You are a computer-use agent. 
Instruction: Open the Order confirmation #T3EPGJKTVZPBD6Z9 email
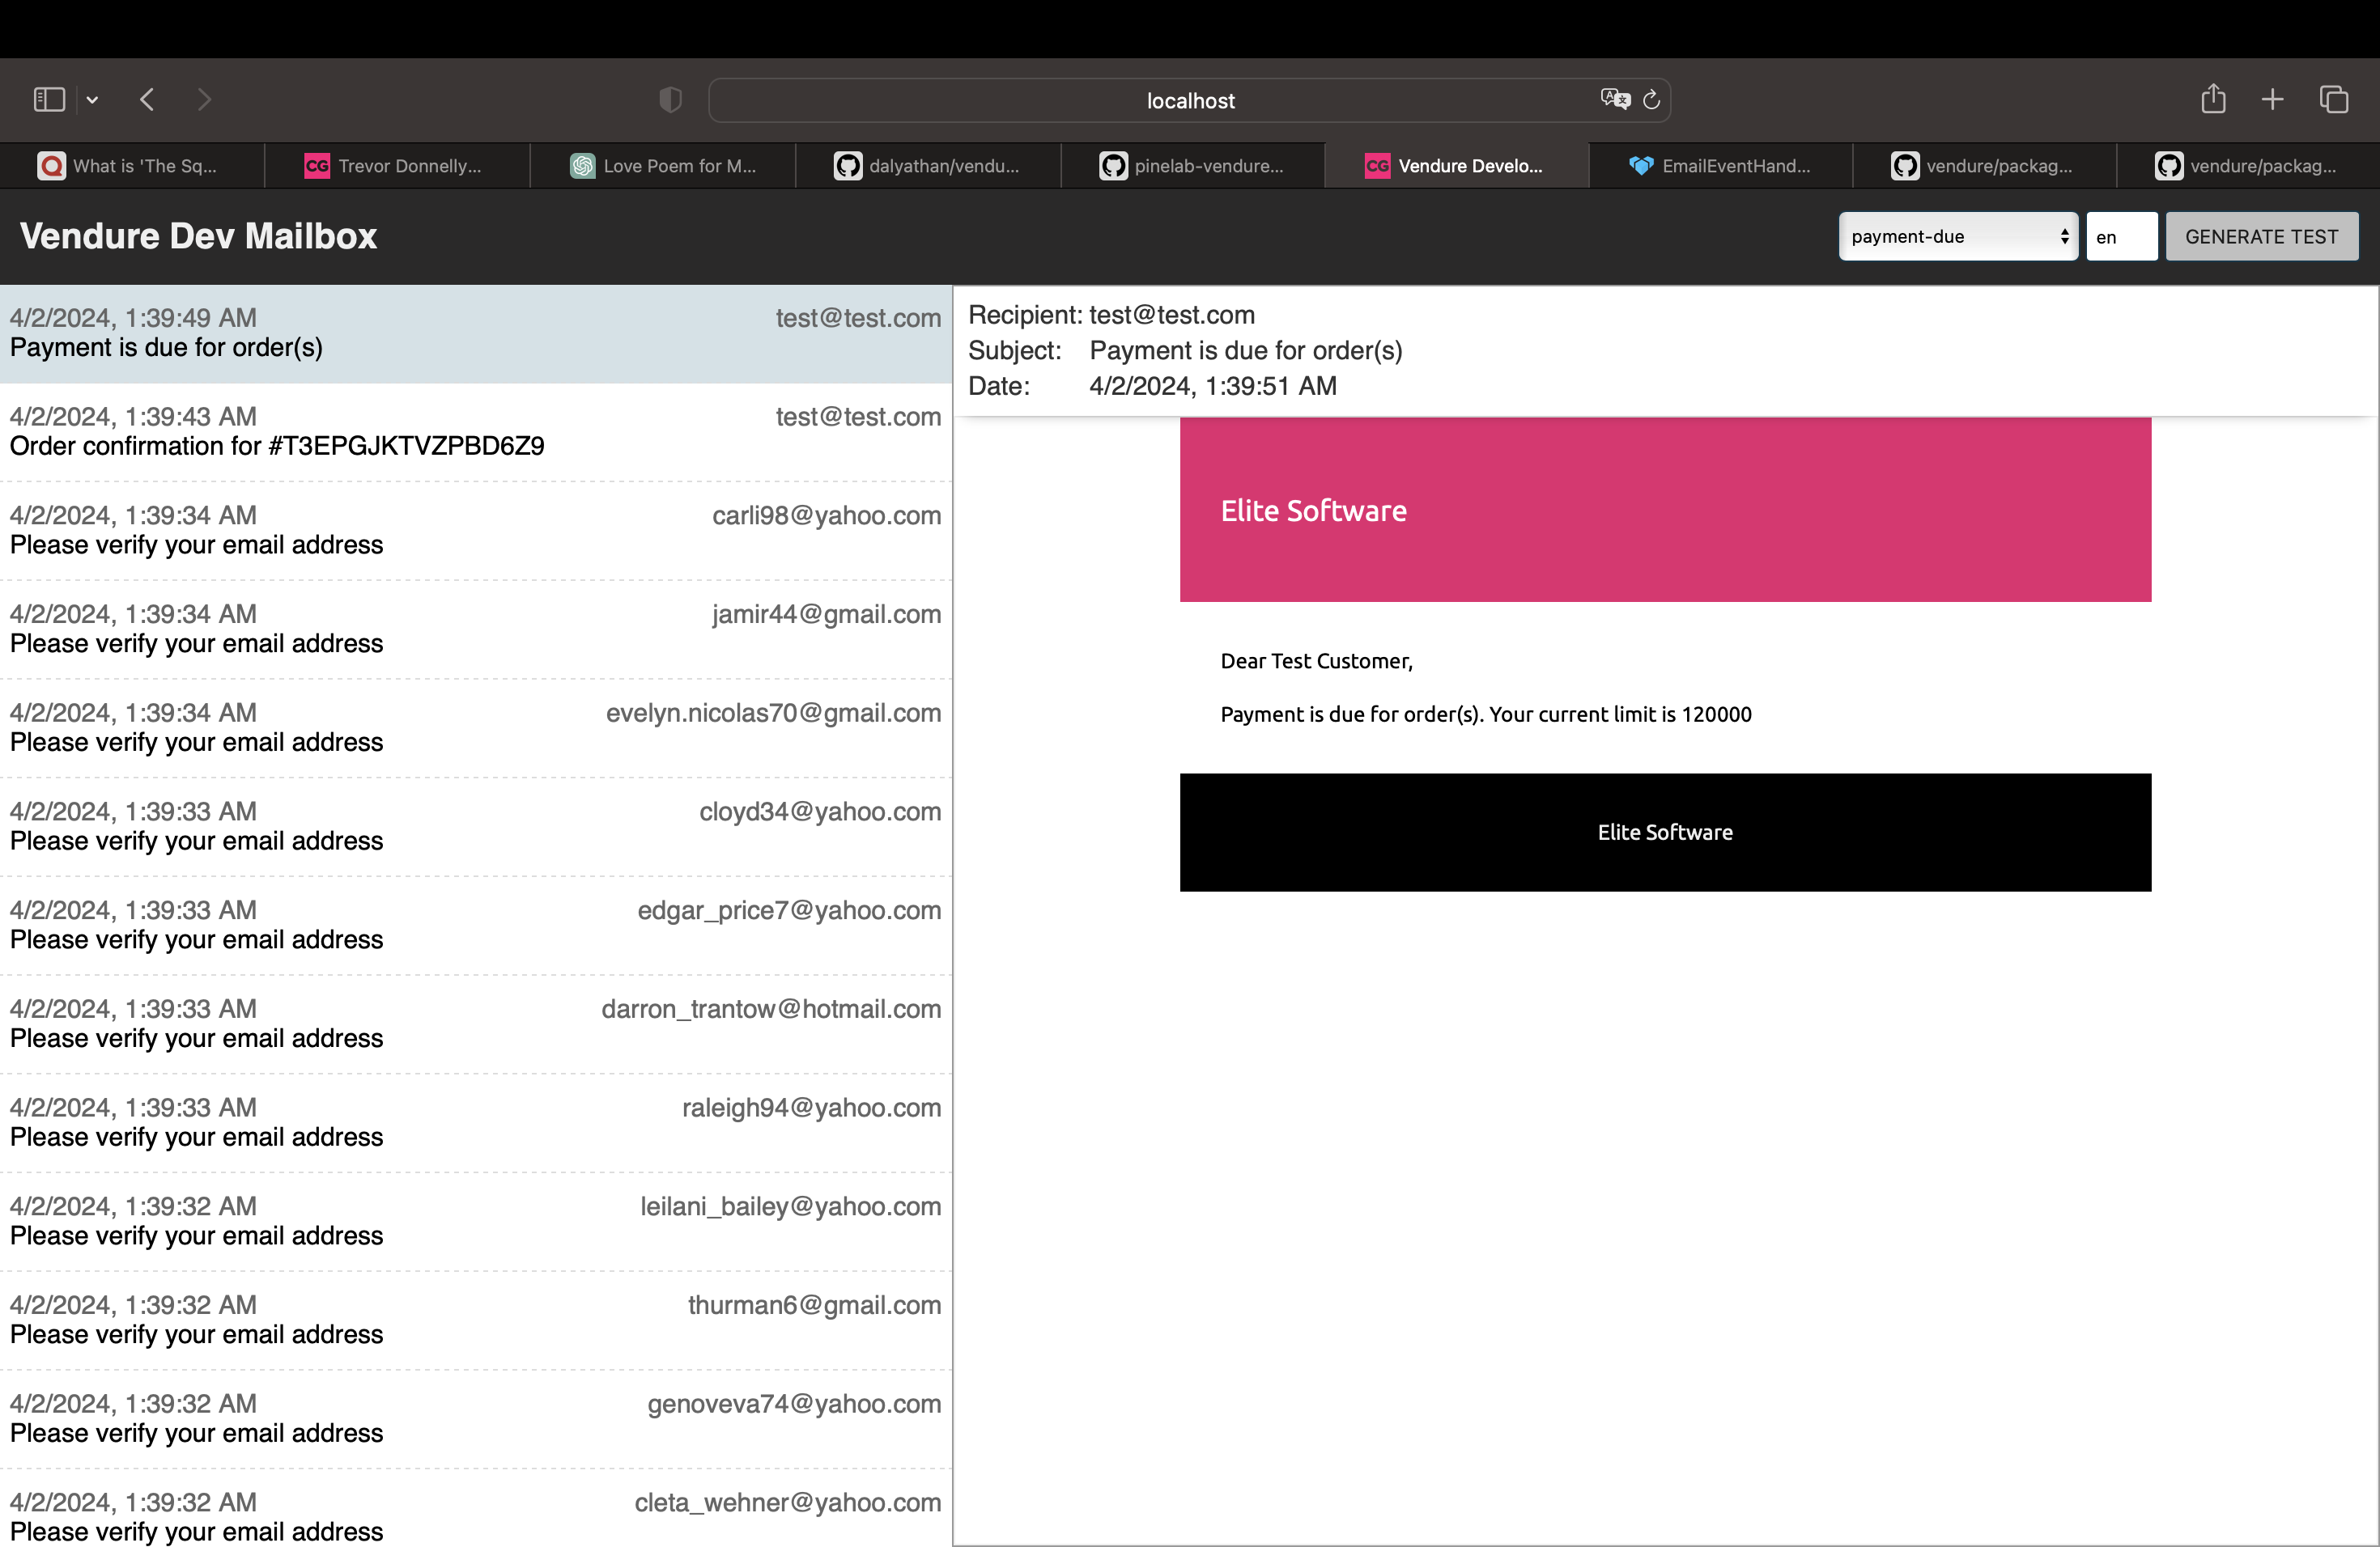[475, 432]
